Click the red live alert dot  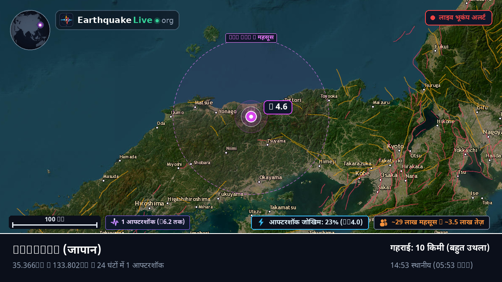pyautogui.click(x=433, y=18)
